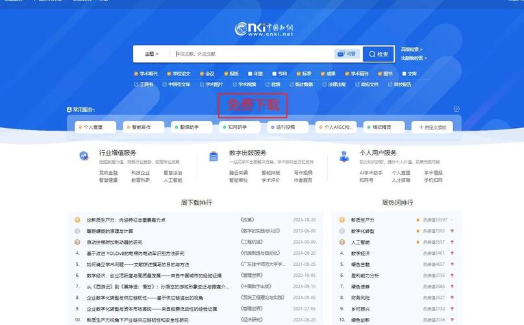The height and width of the screenshot is (325, 524).
Task: Click the 行业增值服务 shield icon
Action: (84, 155)
